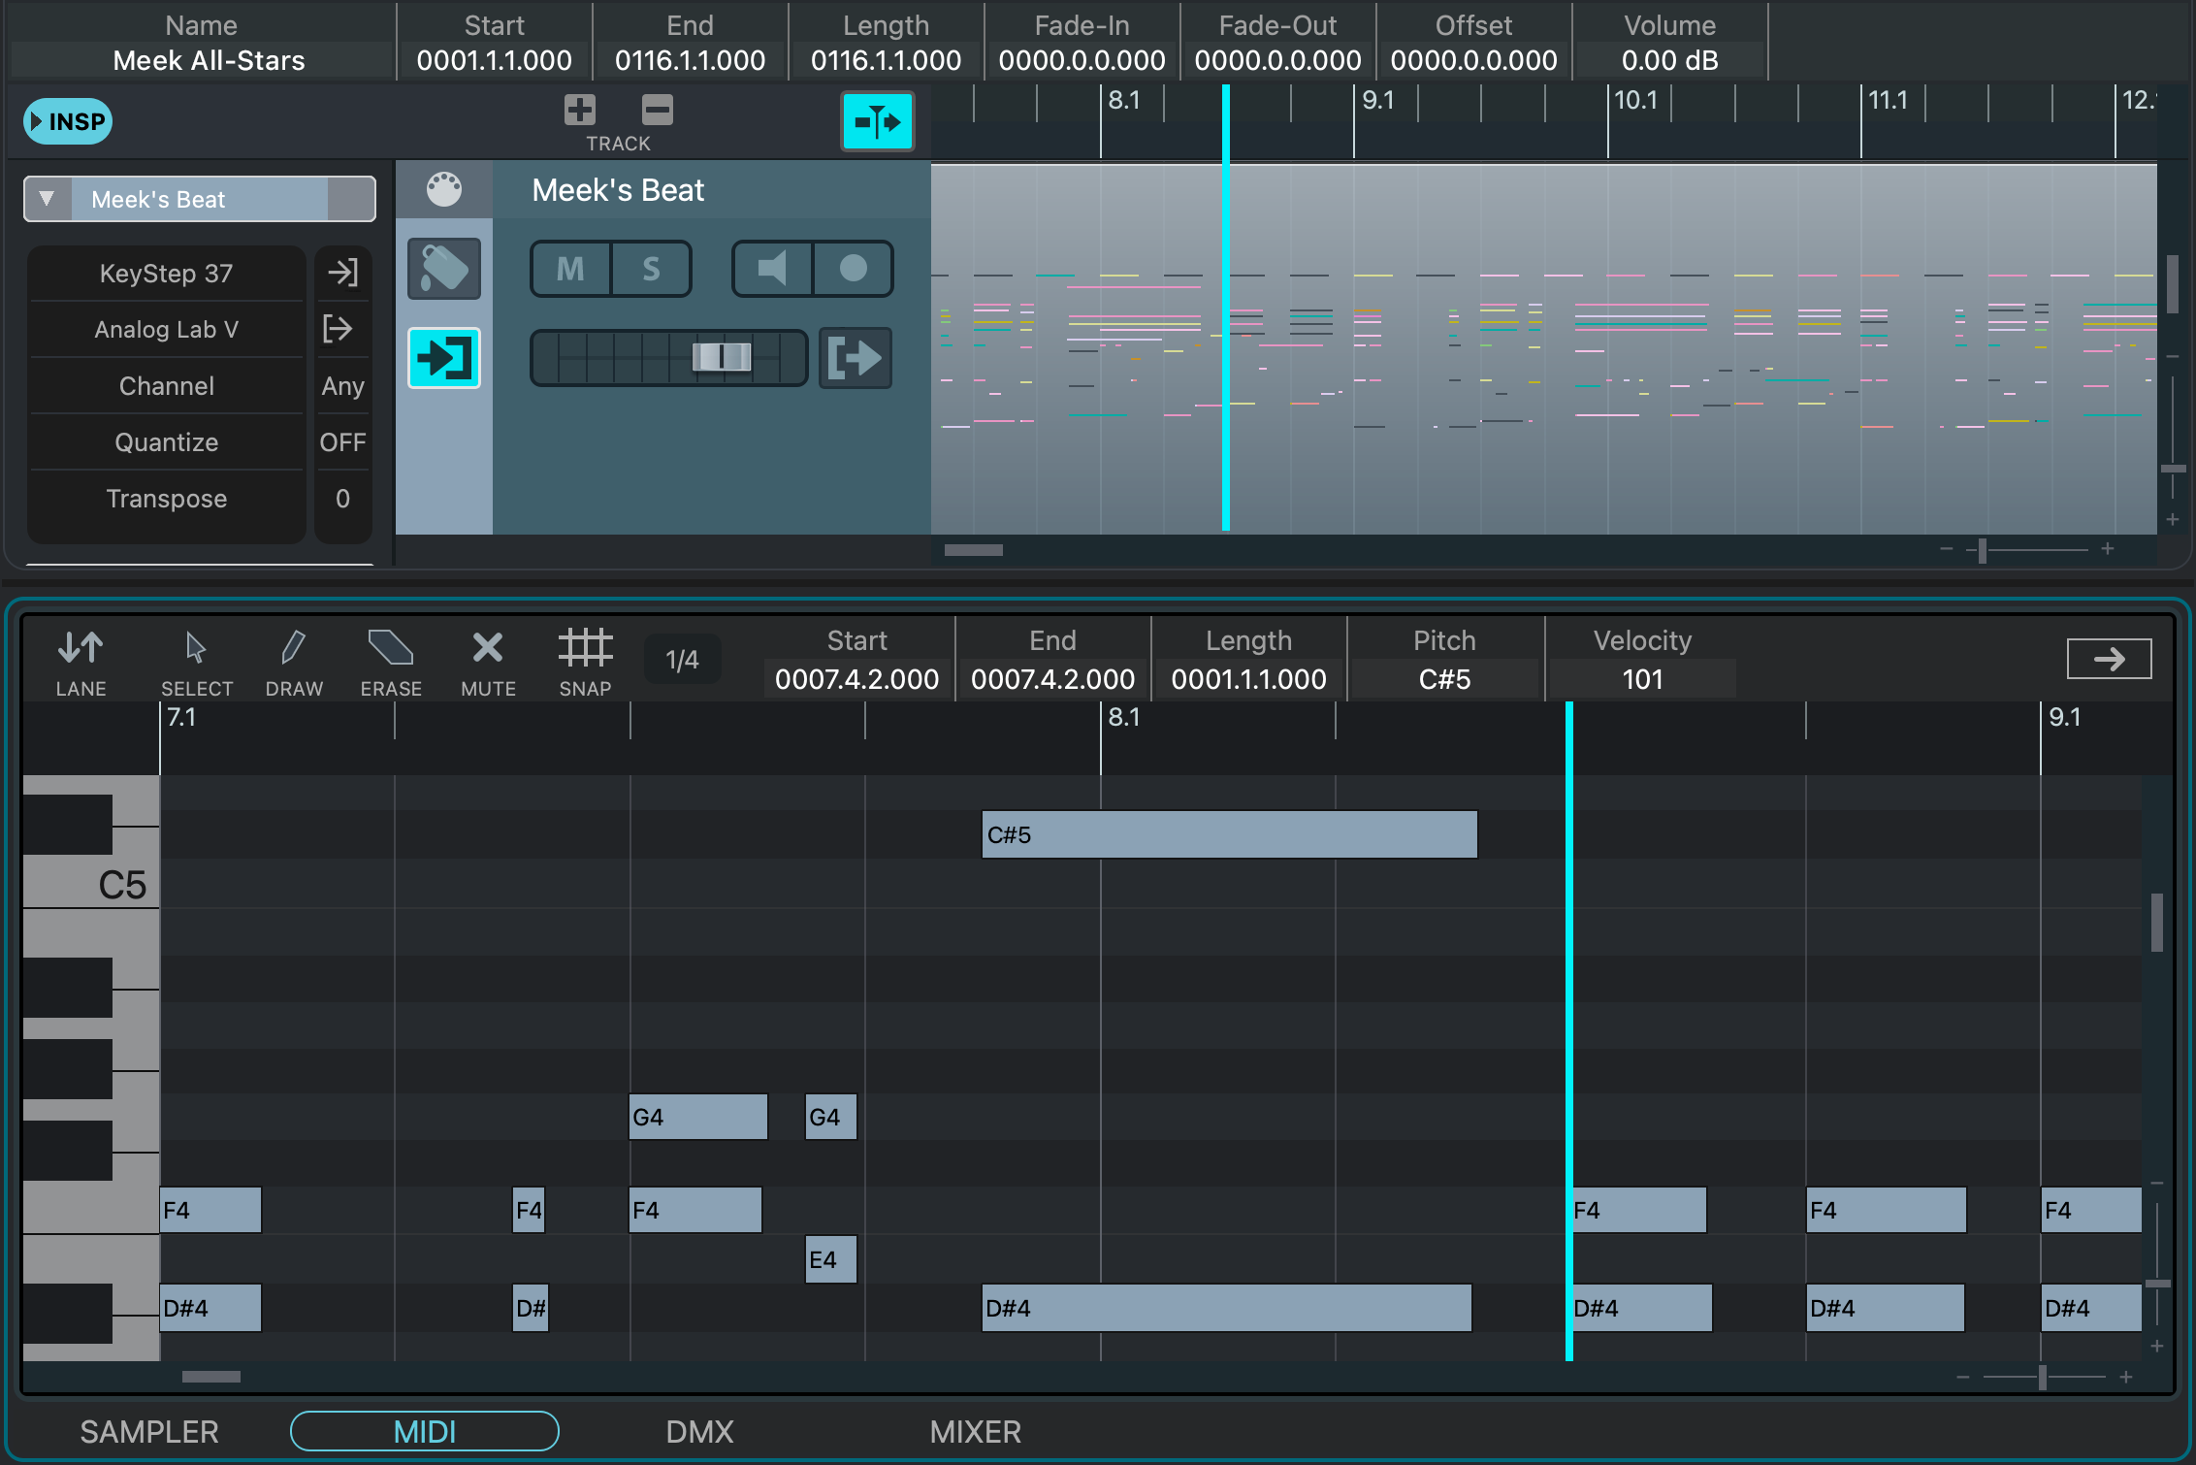Screen dimensions: 2196x1465
Task: Toggle mute M on Meek's Beat
Action: (x=571, y=269)
